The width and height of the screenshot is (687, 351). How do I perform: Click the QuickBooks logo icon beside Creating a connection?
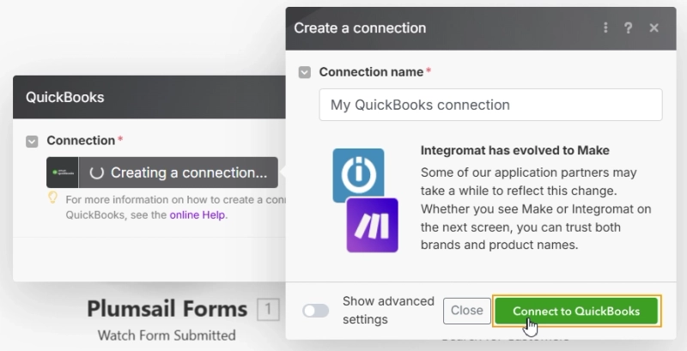pos(63,172)
